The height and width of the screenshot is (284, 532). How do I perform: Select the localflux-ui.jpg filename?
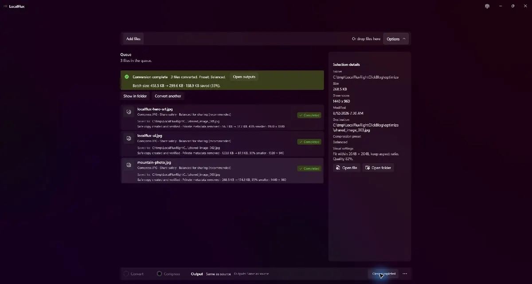[150, 135]
